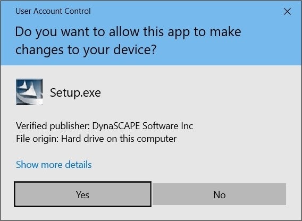Confirm elevation for Setup.exe by choosing Yes
Viewport: 302px width, 221px height.
[82, 194]
